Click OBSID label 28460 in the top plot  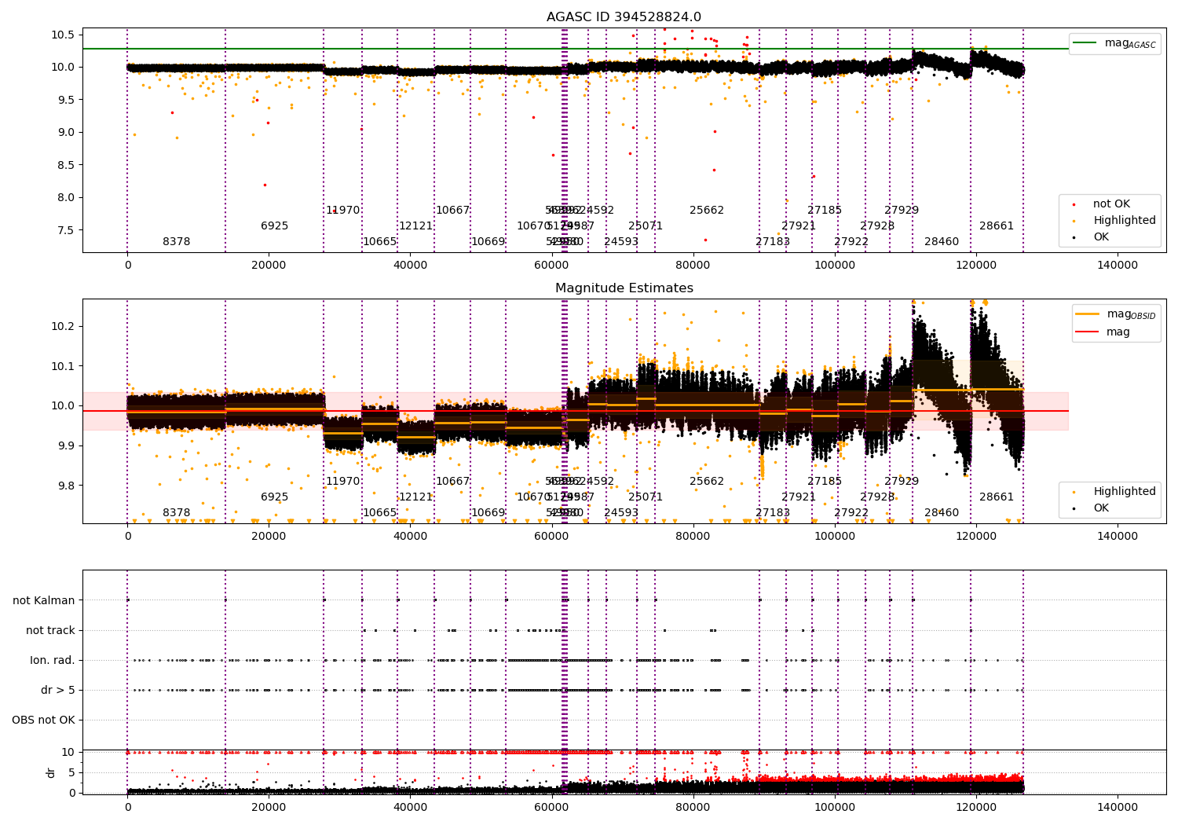tap(942, 242)
